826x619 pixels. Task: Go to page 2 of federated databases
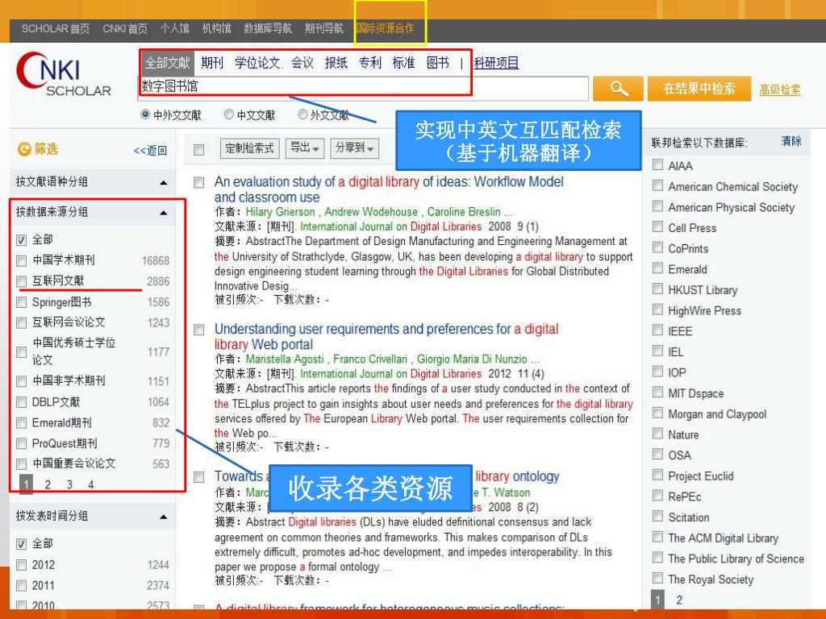pos(679,600)
